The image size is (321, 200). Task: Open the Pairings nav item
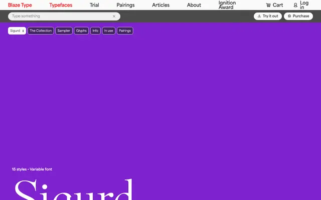(125, 5)
